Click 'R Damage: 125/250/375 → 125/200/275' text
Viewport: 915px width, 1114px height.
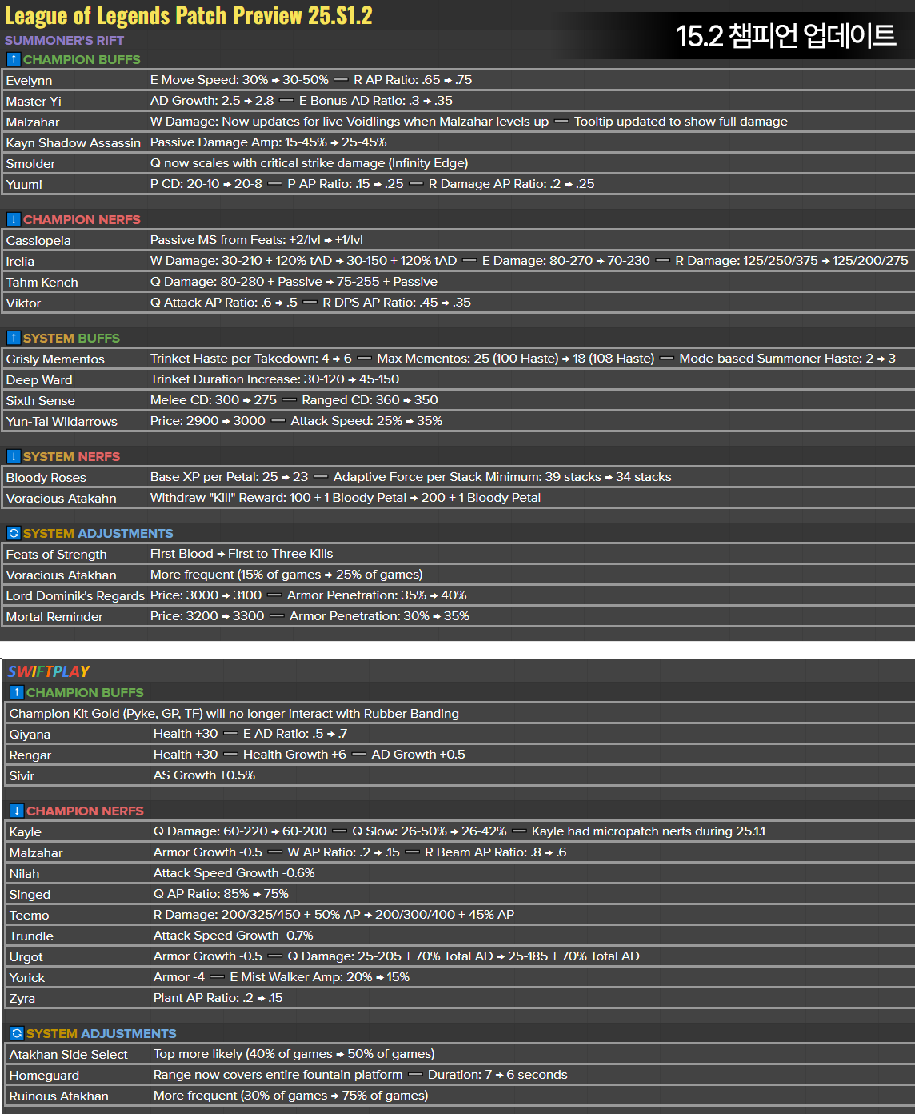pos(792,261)
